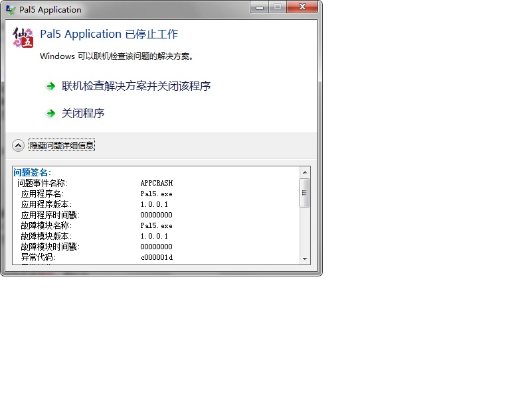Select 1.0.0.1 beside 应用程序版本
This screenshot has height=407, width=510.
pyautogui.click(x=154, y=204)
